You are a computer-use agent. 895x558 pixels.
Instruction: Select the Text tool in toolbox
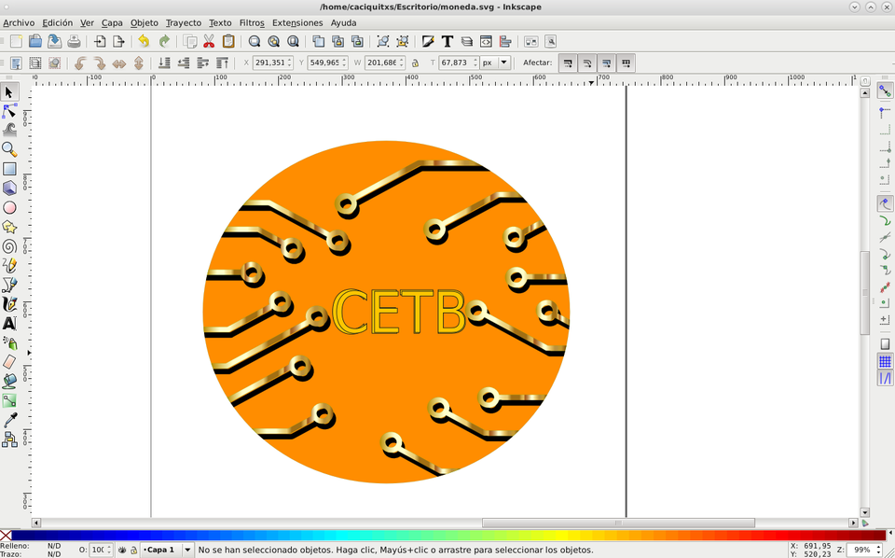coord(9,323)
